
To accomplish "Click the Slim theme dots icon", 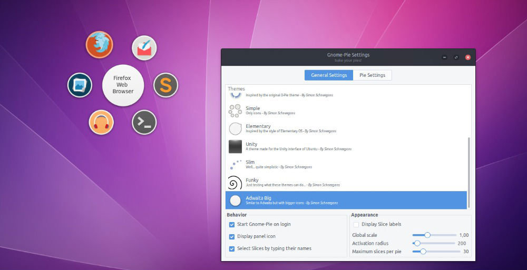I will (x=235, y=165).
